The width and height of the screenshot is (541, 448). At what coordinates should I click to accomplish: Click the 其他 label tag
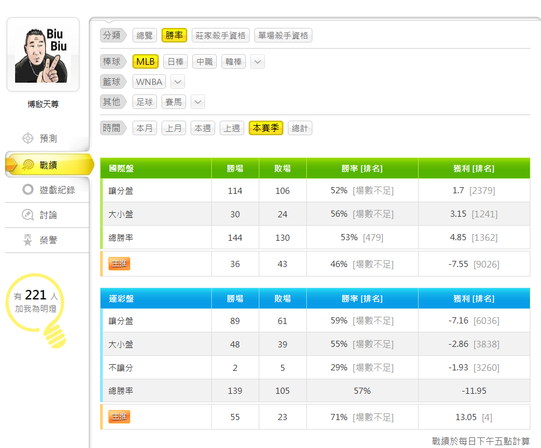point(113,102)
